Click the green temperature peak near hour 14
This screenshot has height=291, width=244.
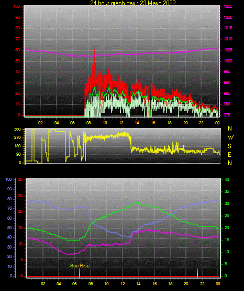(136, 202)
